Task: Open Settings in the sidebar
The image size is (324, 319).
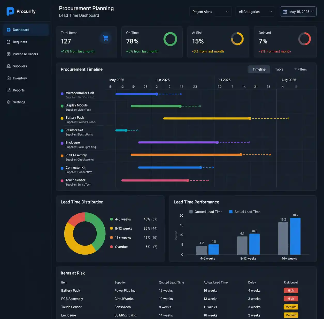Action: (26, 102)
